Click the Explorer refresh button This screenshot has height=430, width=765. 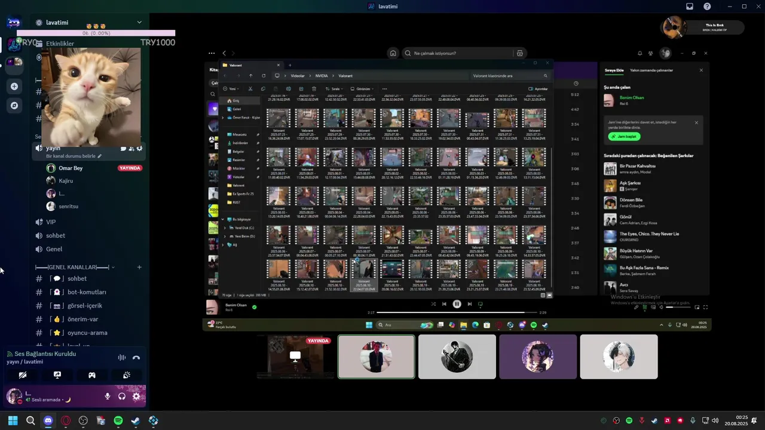264,76
